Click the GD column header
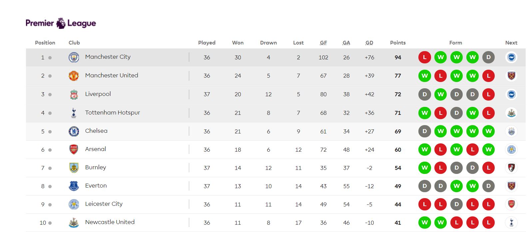 point(369,43)
